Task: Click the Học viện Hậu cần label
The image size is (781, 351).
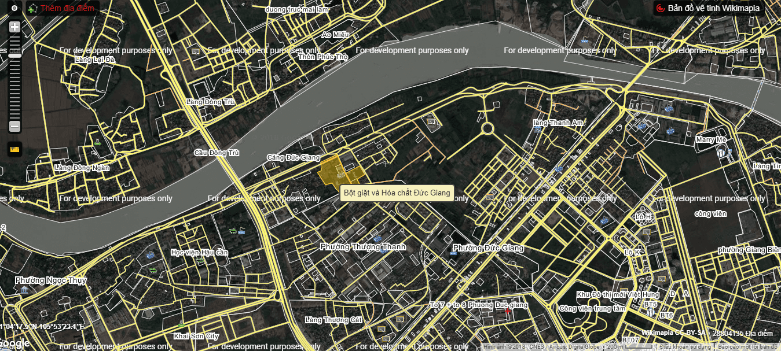Action: pos(200,253)
